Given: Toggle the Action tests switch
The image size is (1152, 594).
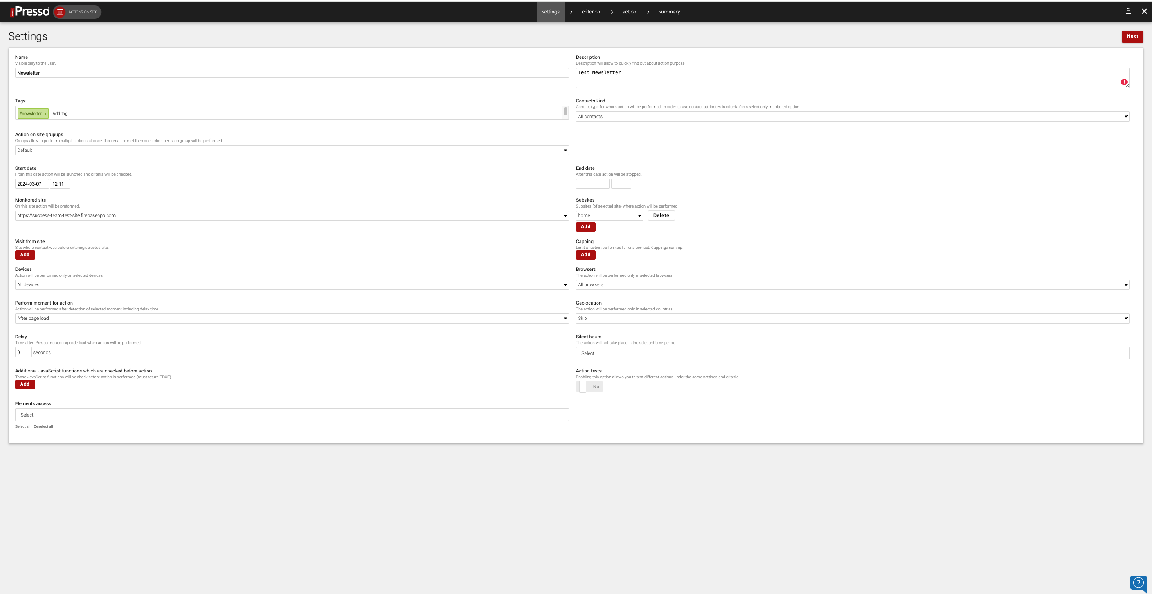Looking at the screenshot, I should pyautogui.click(x=589, y=386).
